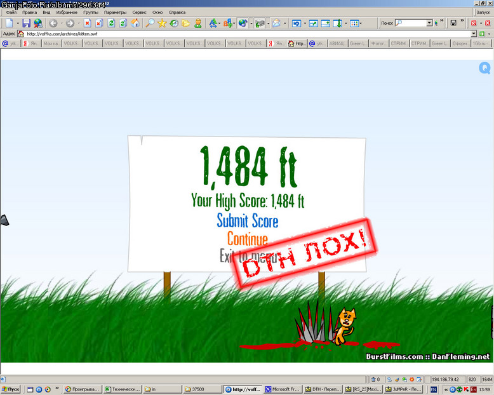Click the Submit Score link
Image resolution: width=494 pixels, height=395 pixels.
[248, 221]
